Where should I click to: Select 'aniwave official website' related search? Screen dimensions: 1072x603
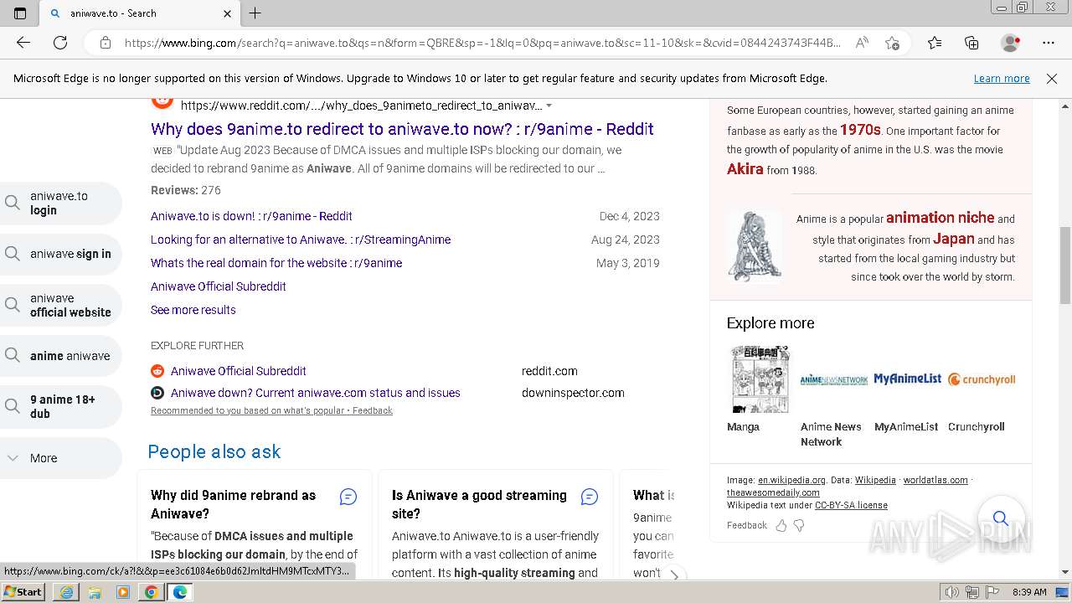click(x=61, y=305)
